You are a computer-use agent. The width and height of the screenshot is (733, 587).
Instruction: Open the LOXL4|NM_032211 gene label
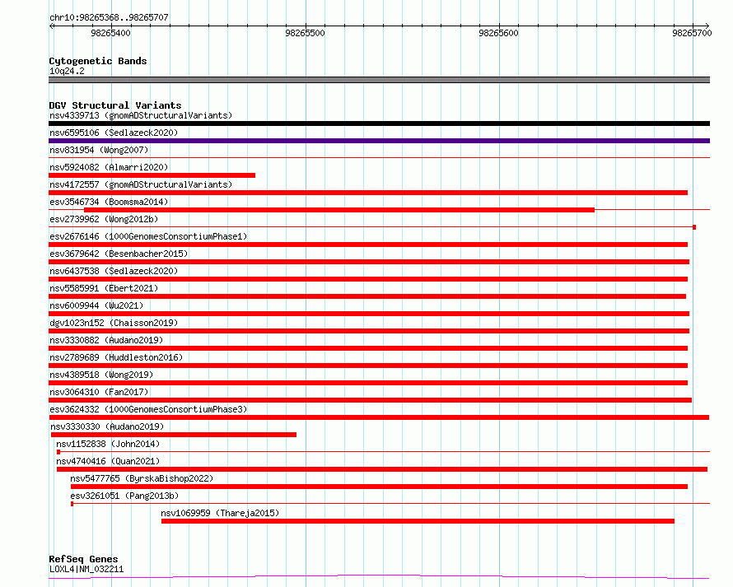(x=86, y=569)
